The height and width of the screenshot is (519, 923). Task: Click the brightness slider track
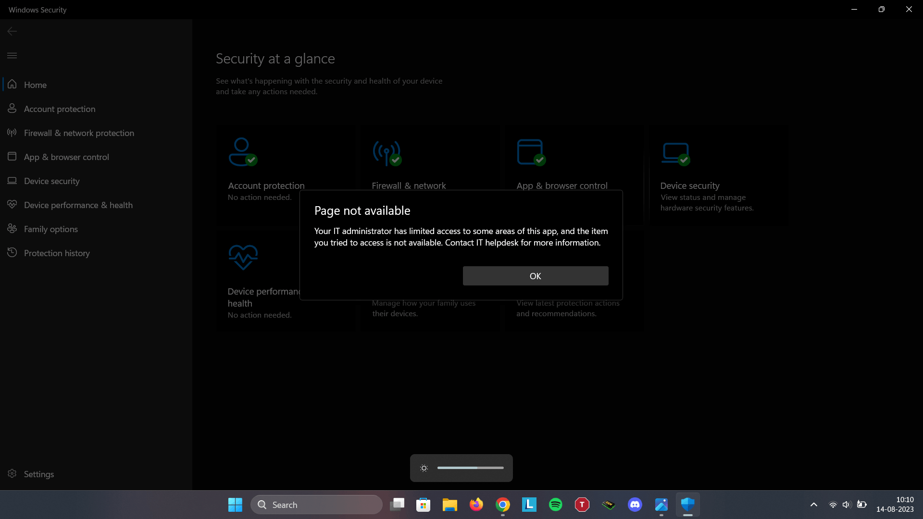pos(471,468)
